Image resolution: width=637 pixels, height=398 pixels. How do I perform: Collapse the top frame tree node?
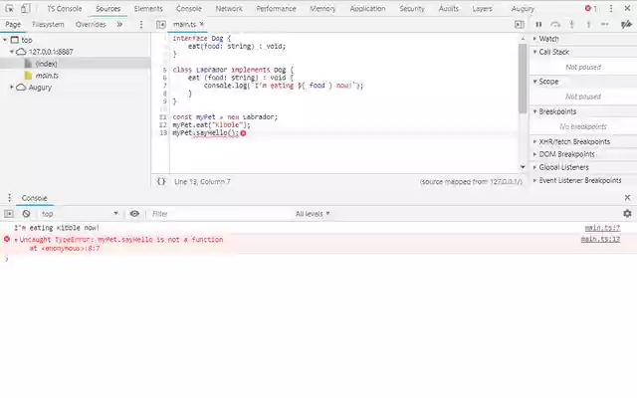coord(5,40)
